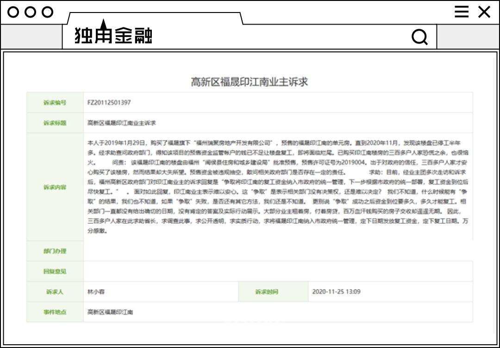Expand the empty 部门办理 cell
This screenshot has width=500, height=348.
point(278,252)
